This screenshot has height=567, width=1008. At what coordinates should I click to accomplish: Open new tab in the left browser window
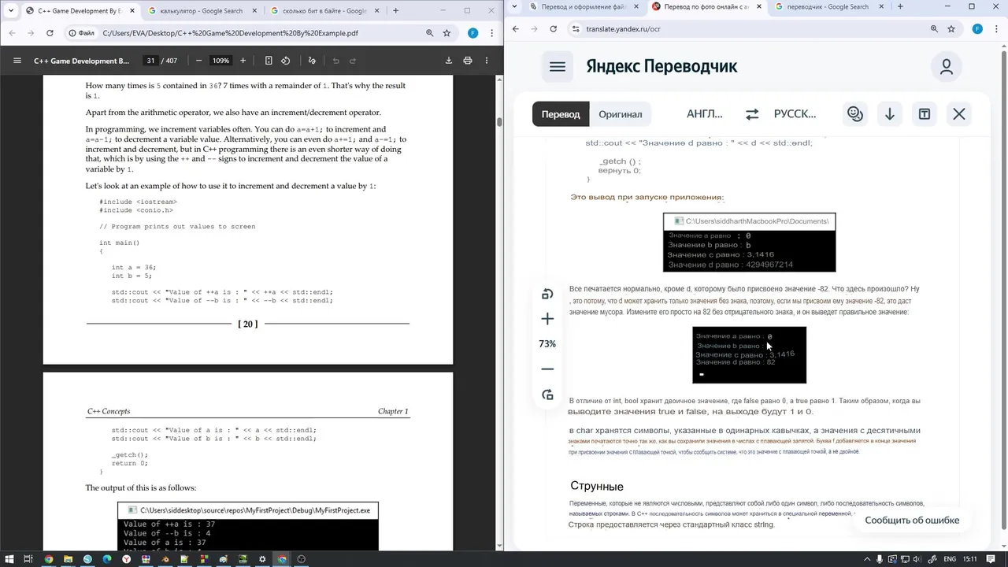(x=395, y=10)
